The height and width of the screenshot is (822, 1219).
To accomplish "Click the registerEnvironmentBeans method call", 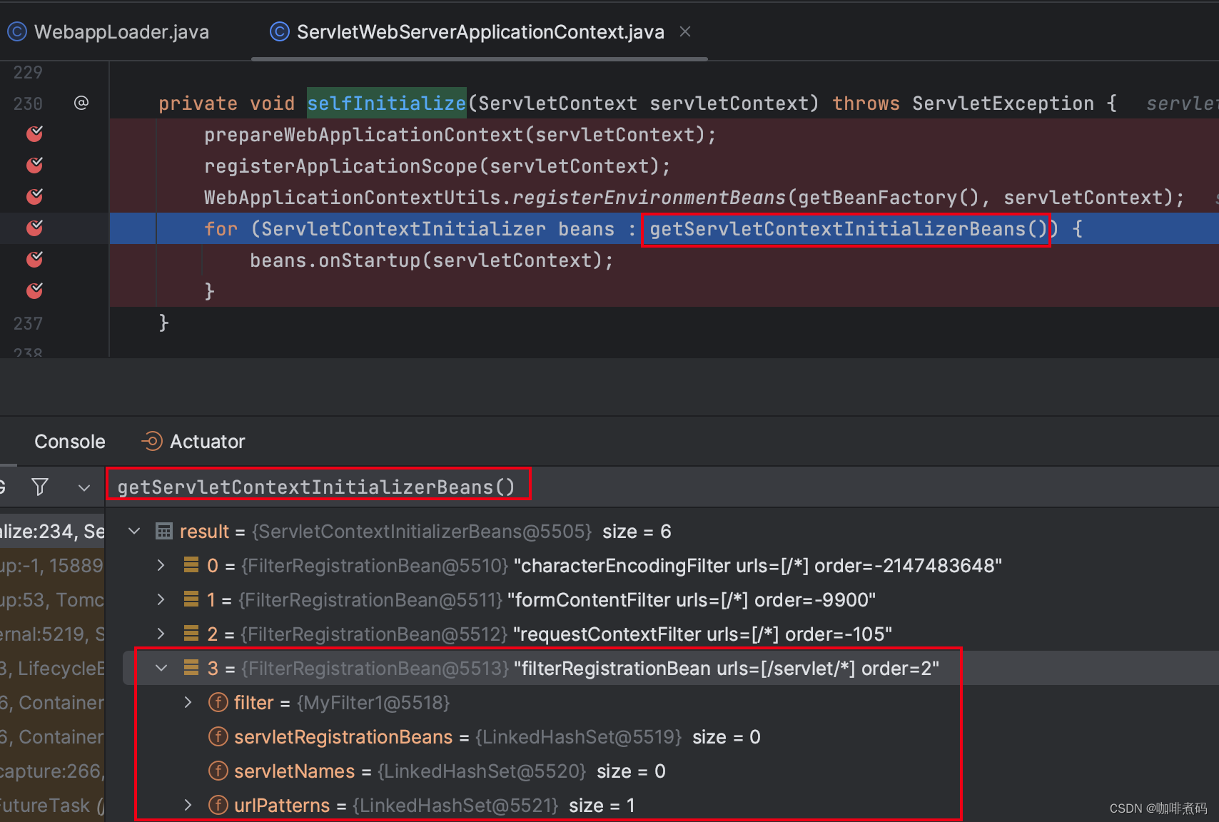I will click(x=649, y=197).
